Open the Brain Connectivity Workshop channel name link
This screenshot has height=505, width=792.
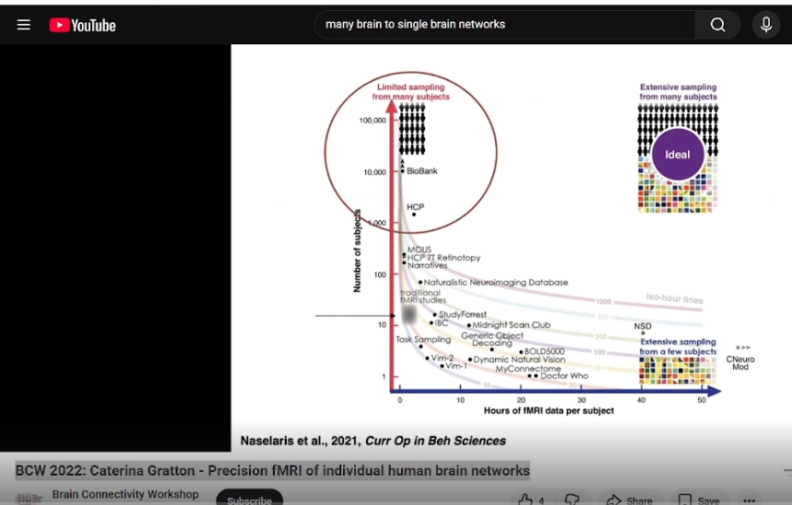click(x=125, y=495)
